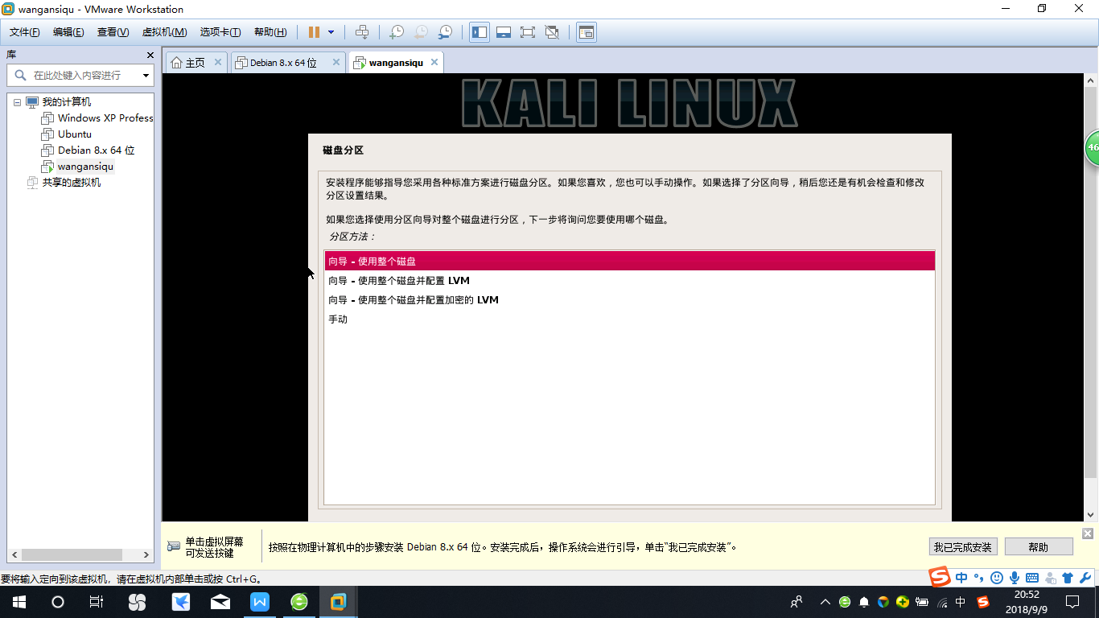
Task: Click the revert to snapshot toolbar icon
Action: (x=421, y=32)
